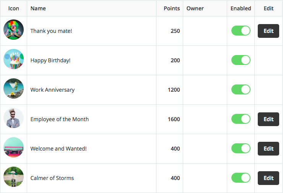The image size is (283, 193).
Task: Click Edit on Calmer of Storms row
Action: click(268, 178)
